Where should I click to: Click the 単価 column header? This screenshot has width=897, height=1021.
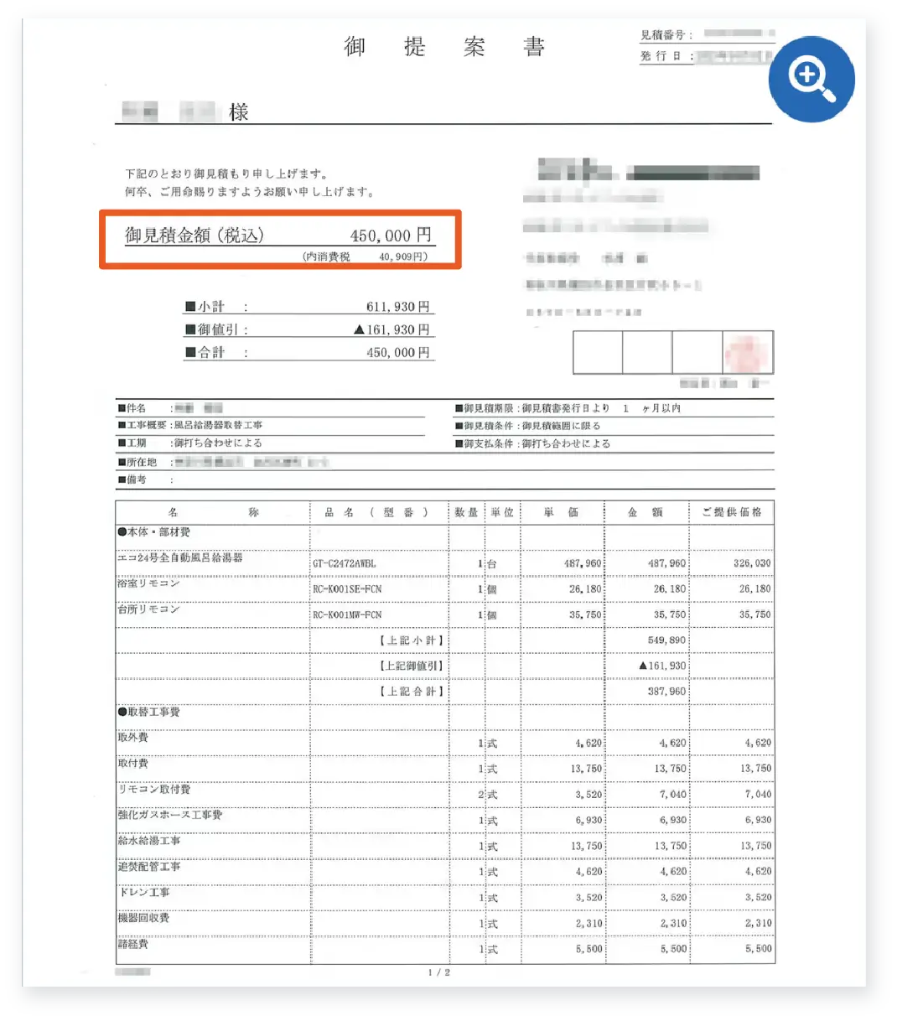tap(561, 512)
